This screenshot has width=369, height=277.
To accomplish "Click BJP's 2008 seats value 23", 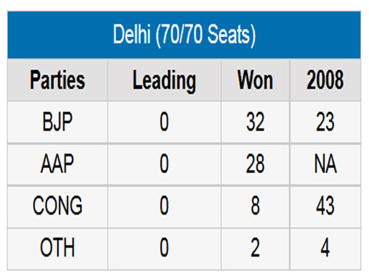I will point(325,122).
